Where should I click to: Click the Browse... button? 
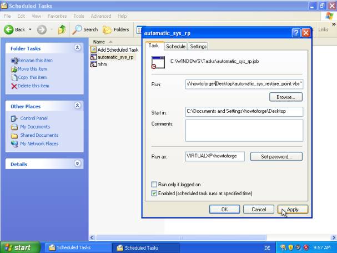(x=285, y=97)
